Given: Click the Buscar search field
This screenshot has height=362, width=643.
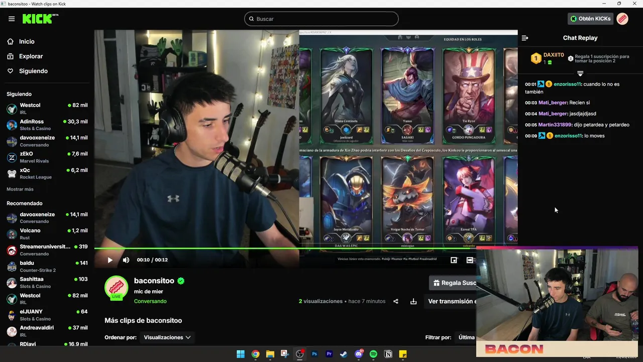Looking at the screenshot, I should [x=321, y=19].
